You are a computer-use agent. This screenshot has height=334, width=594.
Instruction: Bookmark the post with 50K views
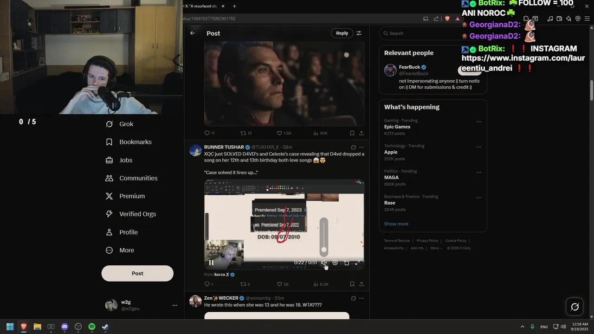tap(352, 133)
